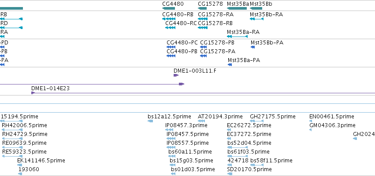Open EST bs01d03.5prime
Viewport: 375px width, 176px height.
pos(193,169)
